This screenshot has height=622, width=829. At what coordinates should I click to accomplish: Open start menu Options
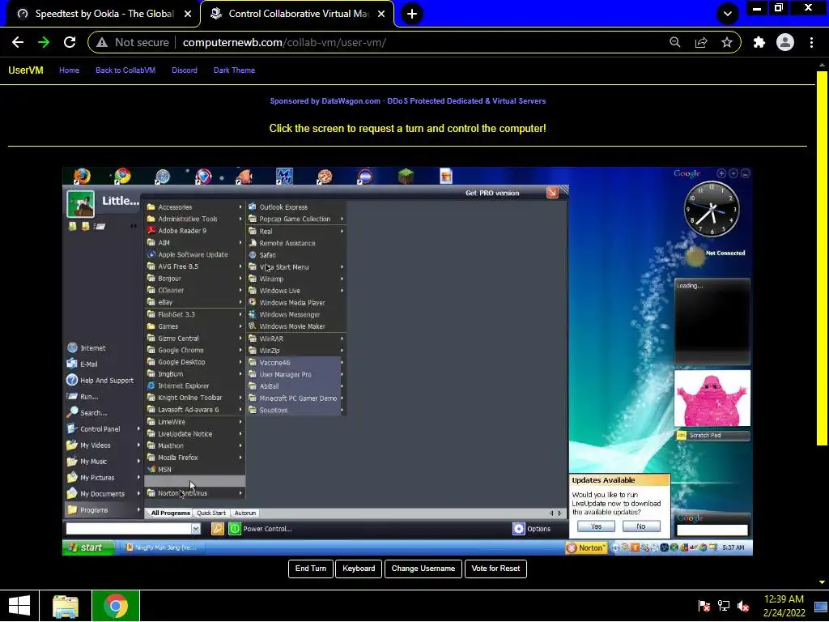pyautogui.click(x=532, y=529)
